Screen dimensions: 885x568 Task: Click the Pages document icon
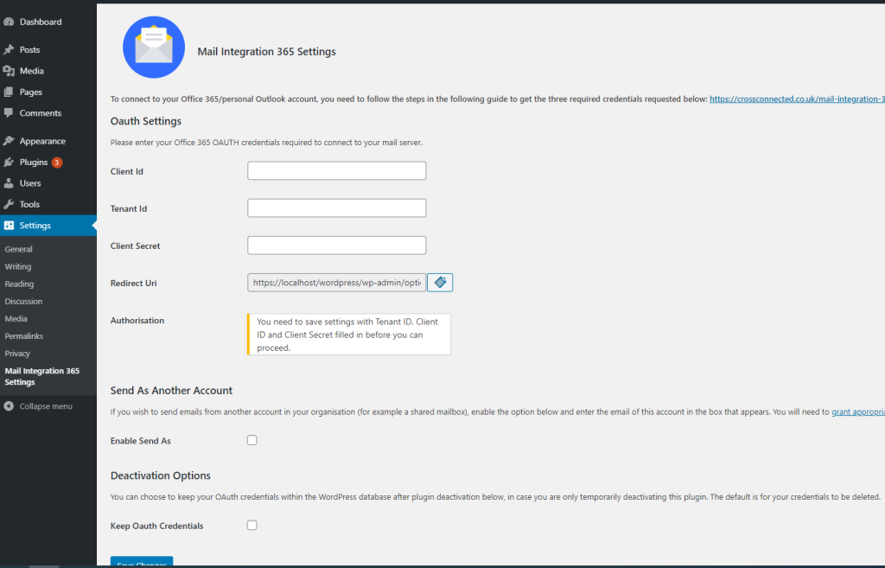pyautogui.click(x=9, y=92)
